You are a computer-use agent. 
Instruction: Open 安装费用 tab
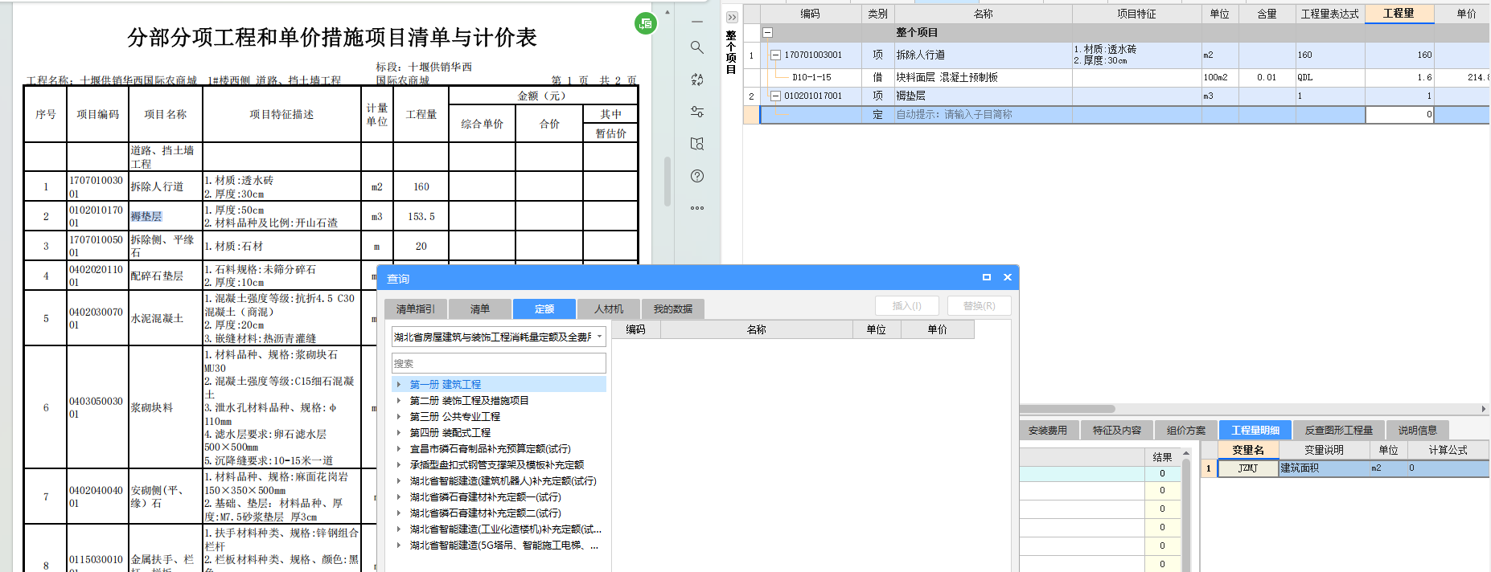(1047, 430)
